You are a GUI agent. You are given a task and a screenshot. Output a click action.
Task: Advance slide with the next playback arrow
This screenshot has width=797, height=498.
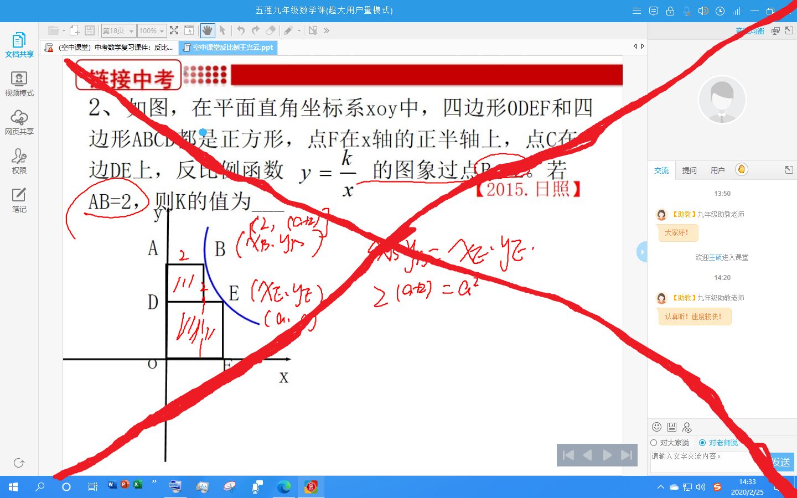pos(607,455)
